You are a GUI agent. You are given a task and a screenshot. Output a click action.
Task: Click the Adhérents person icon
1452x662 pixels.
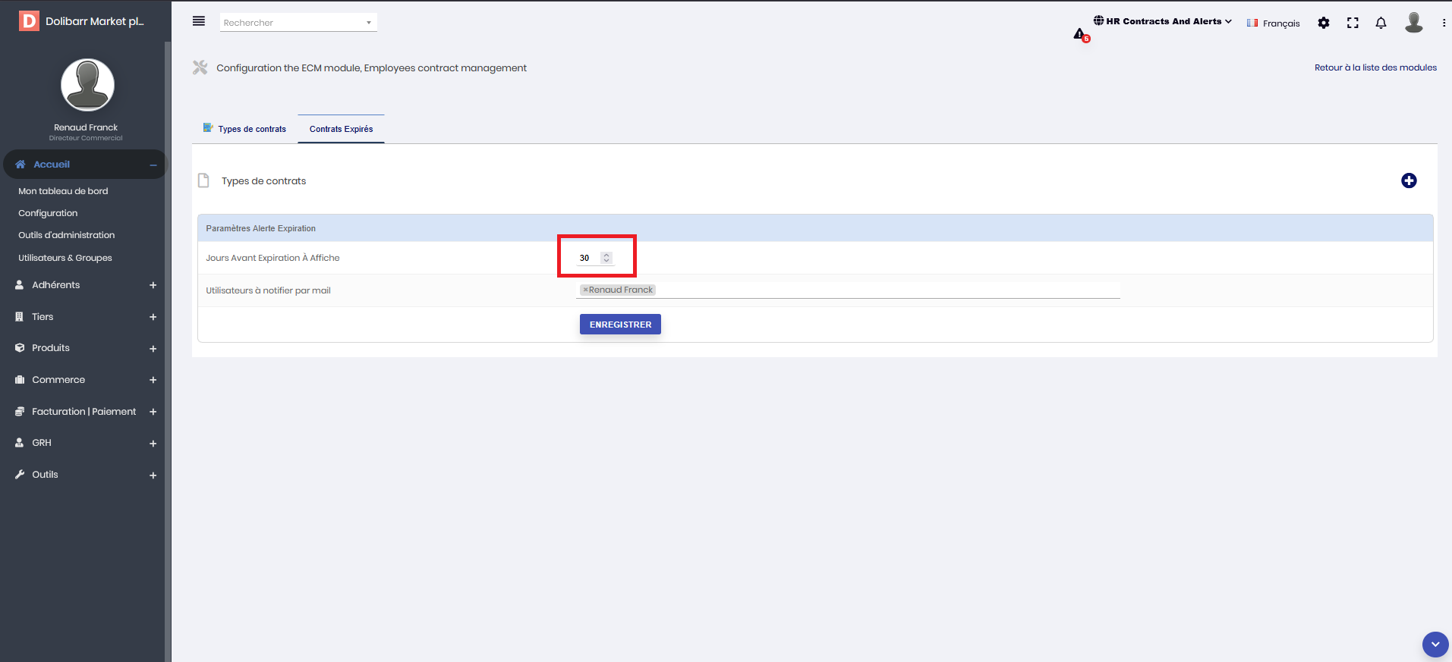(20, 285)
